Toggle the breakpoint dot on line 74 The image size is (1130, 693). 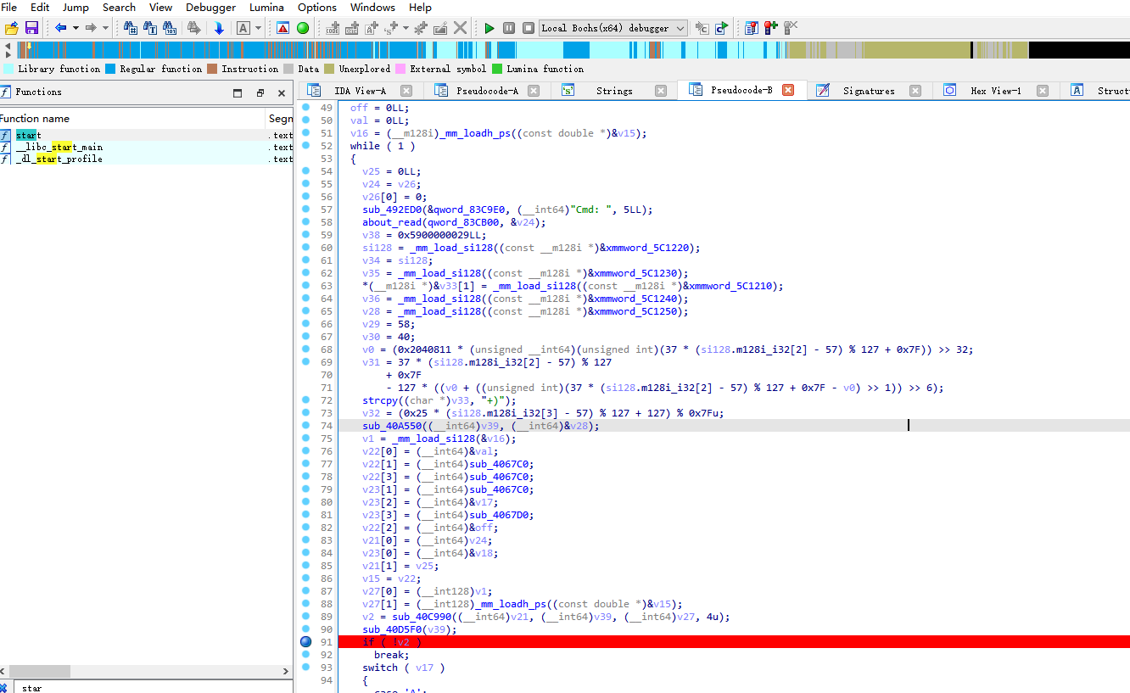tap(306, 426)
